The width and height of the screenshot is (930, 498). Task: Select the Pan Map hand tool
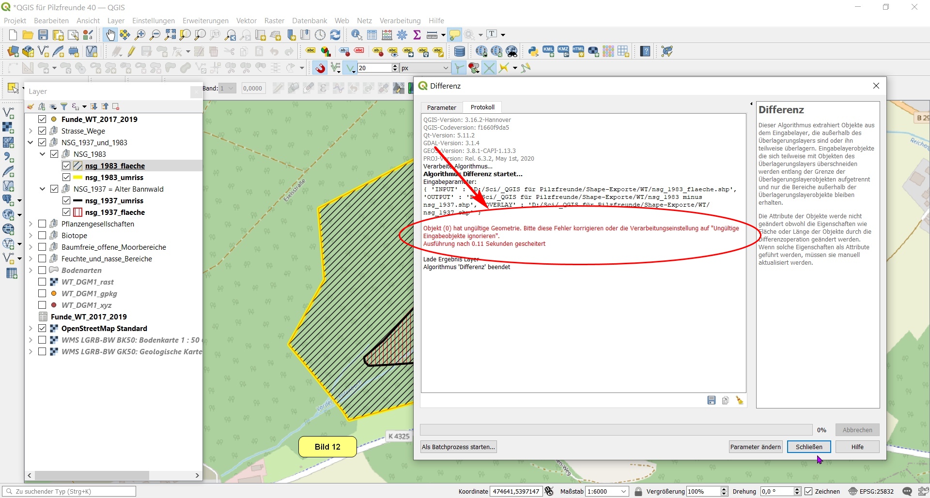click(110, 35)
